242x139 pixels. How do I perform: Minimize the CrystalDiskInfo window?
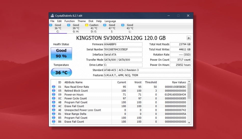[x=169, y=15]
